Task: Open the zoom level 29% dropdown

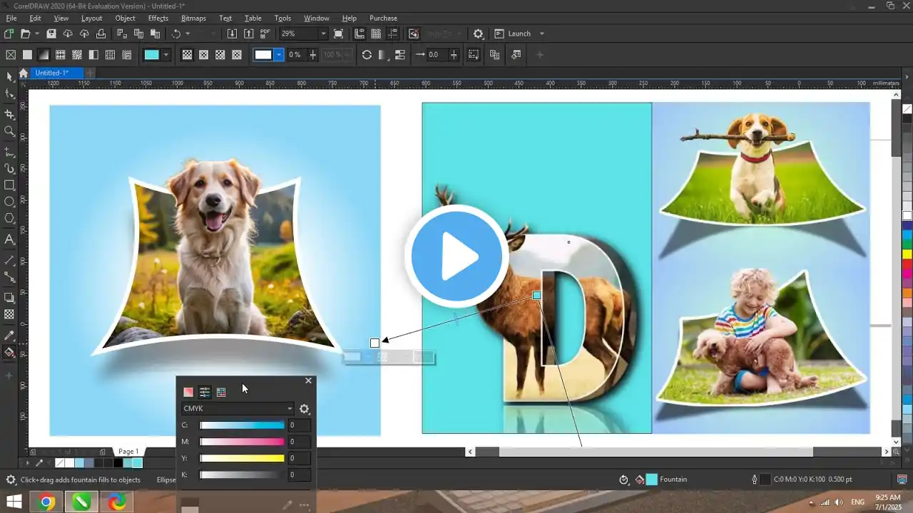Action: [323, 33]
